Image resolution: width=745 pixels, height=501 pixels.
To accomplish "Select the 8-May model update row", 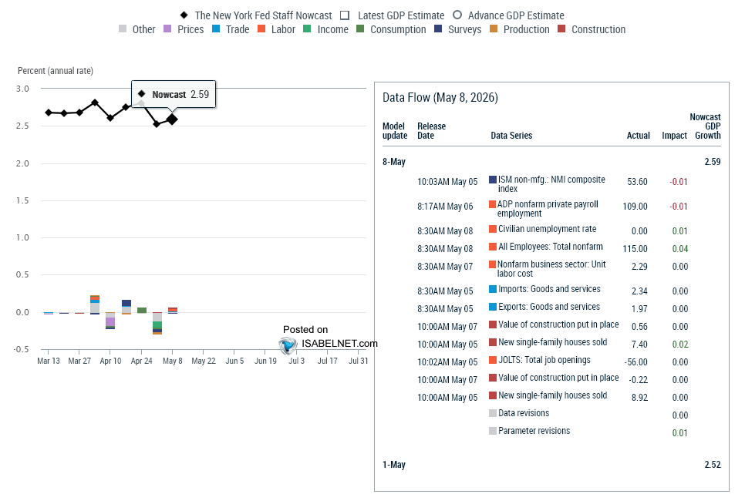I will (551, 162).
